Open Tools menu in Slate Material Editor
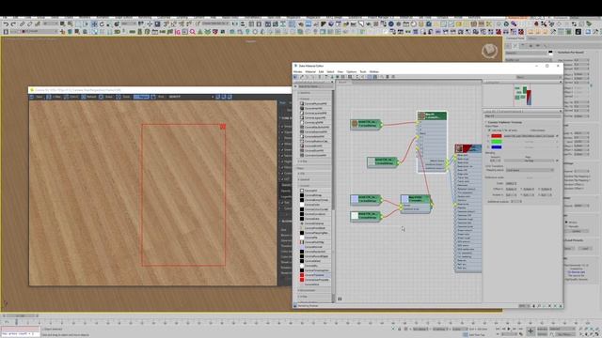This screenshot has width=602, height=338. 363,71
